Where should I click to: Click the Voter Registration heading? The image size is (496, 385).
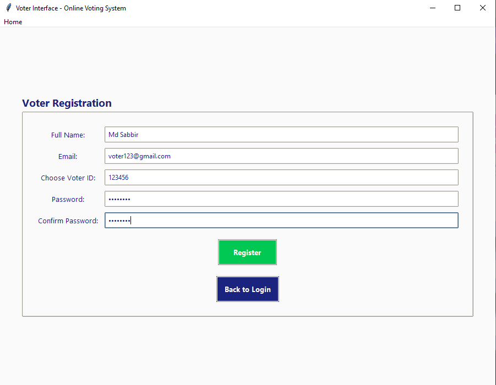point(67,103)
